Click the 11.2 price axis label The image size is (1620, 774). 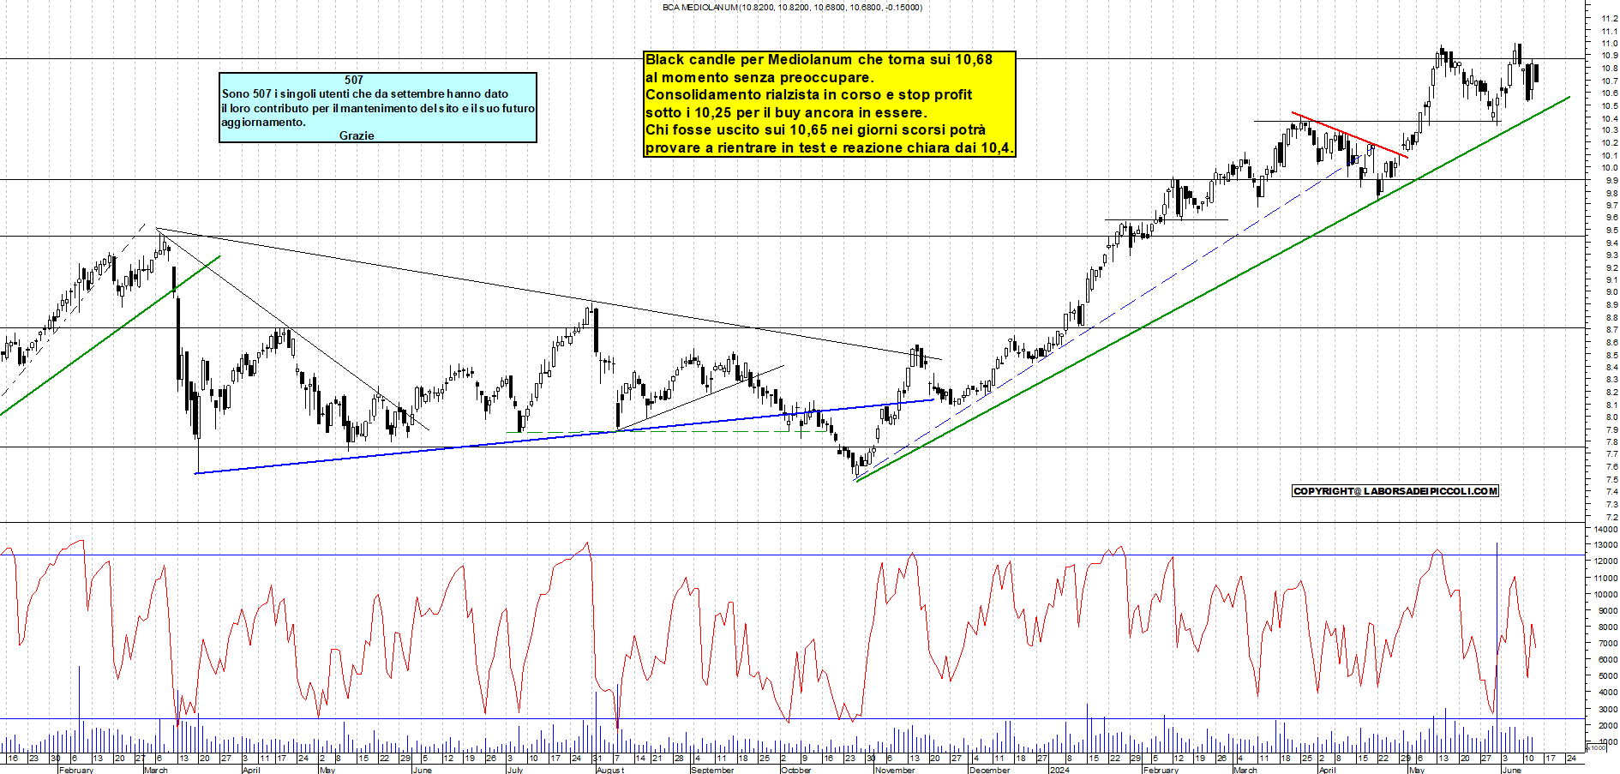(1610, 18)
